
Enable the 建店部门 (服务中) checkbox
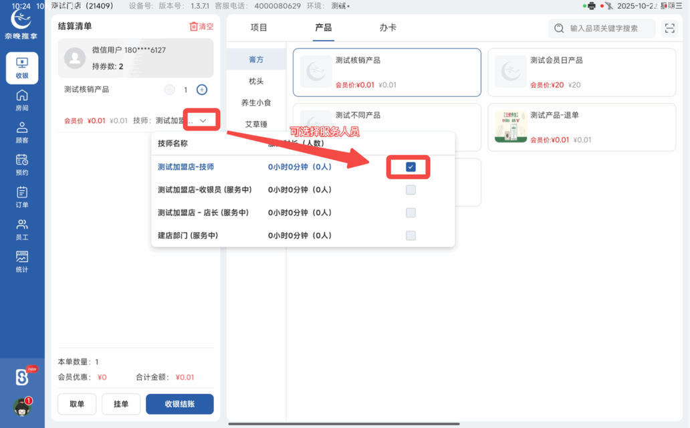coord(410,235)
